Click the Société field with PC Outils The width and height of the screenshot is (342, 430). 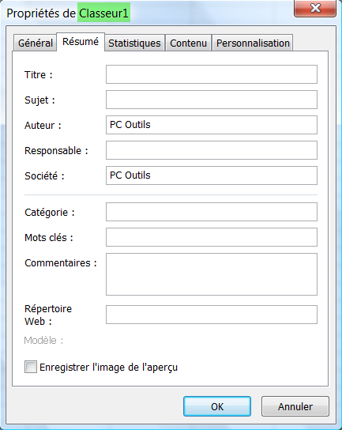[x=212, y=175]
